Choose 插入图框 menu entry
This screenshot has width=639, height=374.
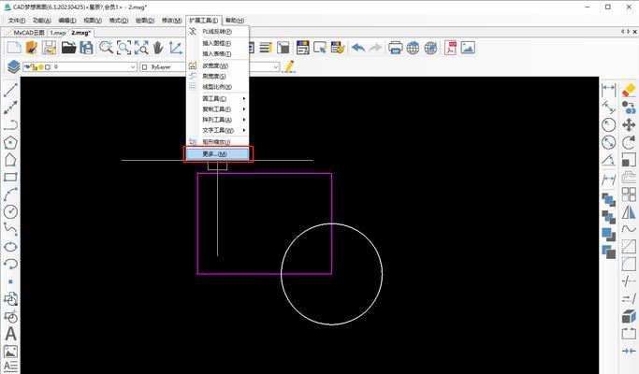pyautogui.click(x=218, y=43)
